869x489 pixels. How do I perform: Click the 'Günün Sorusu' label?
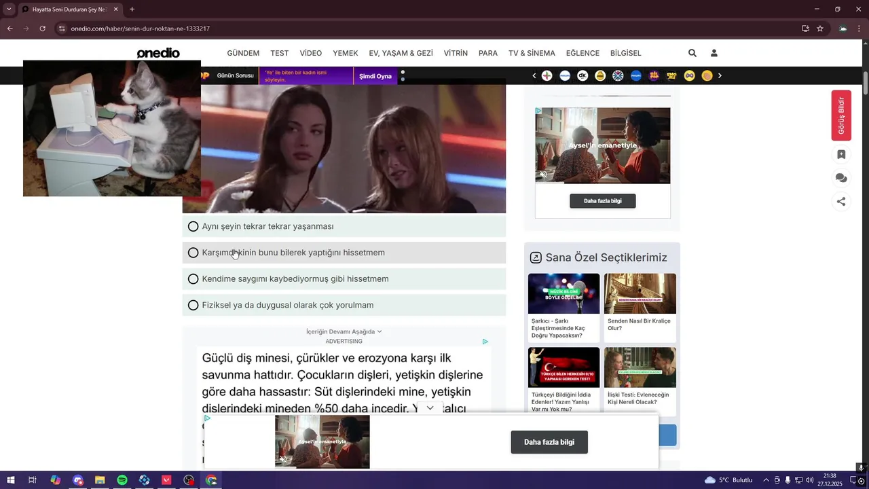click(x=235, y=76)
